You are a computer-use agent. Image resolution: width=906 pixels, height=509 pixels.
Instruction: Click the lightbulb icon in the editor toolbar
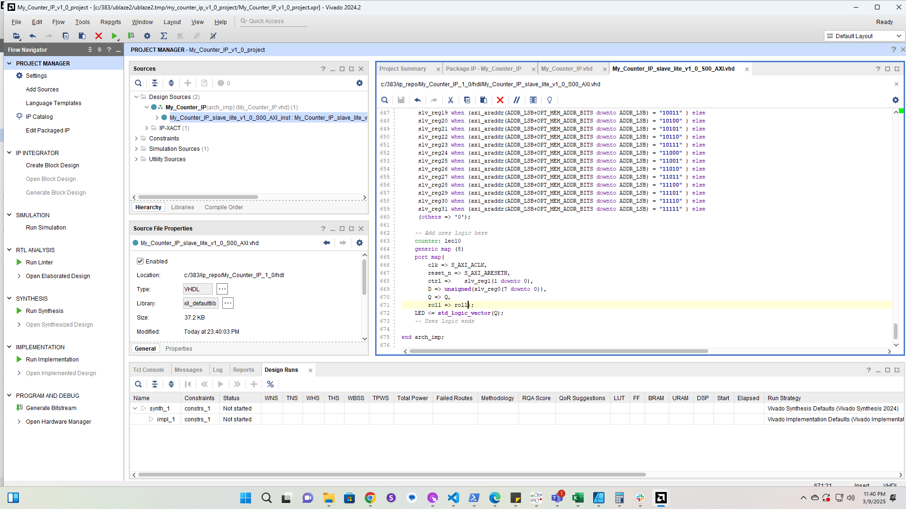[x=550, y=100]
